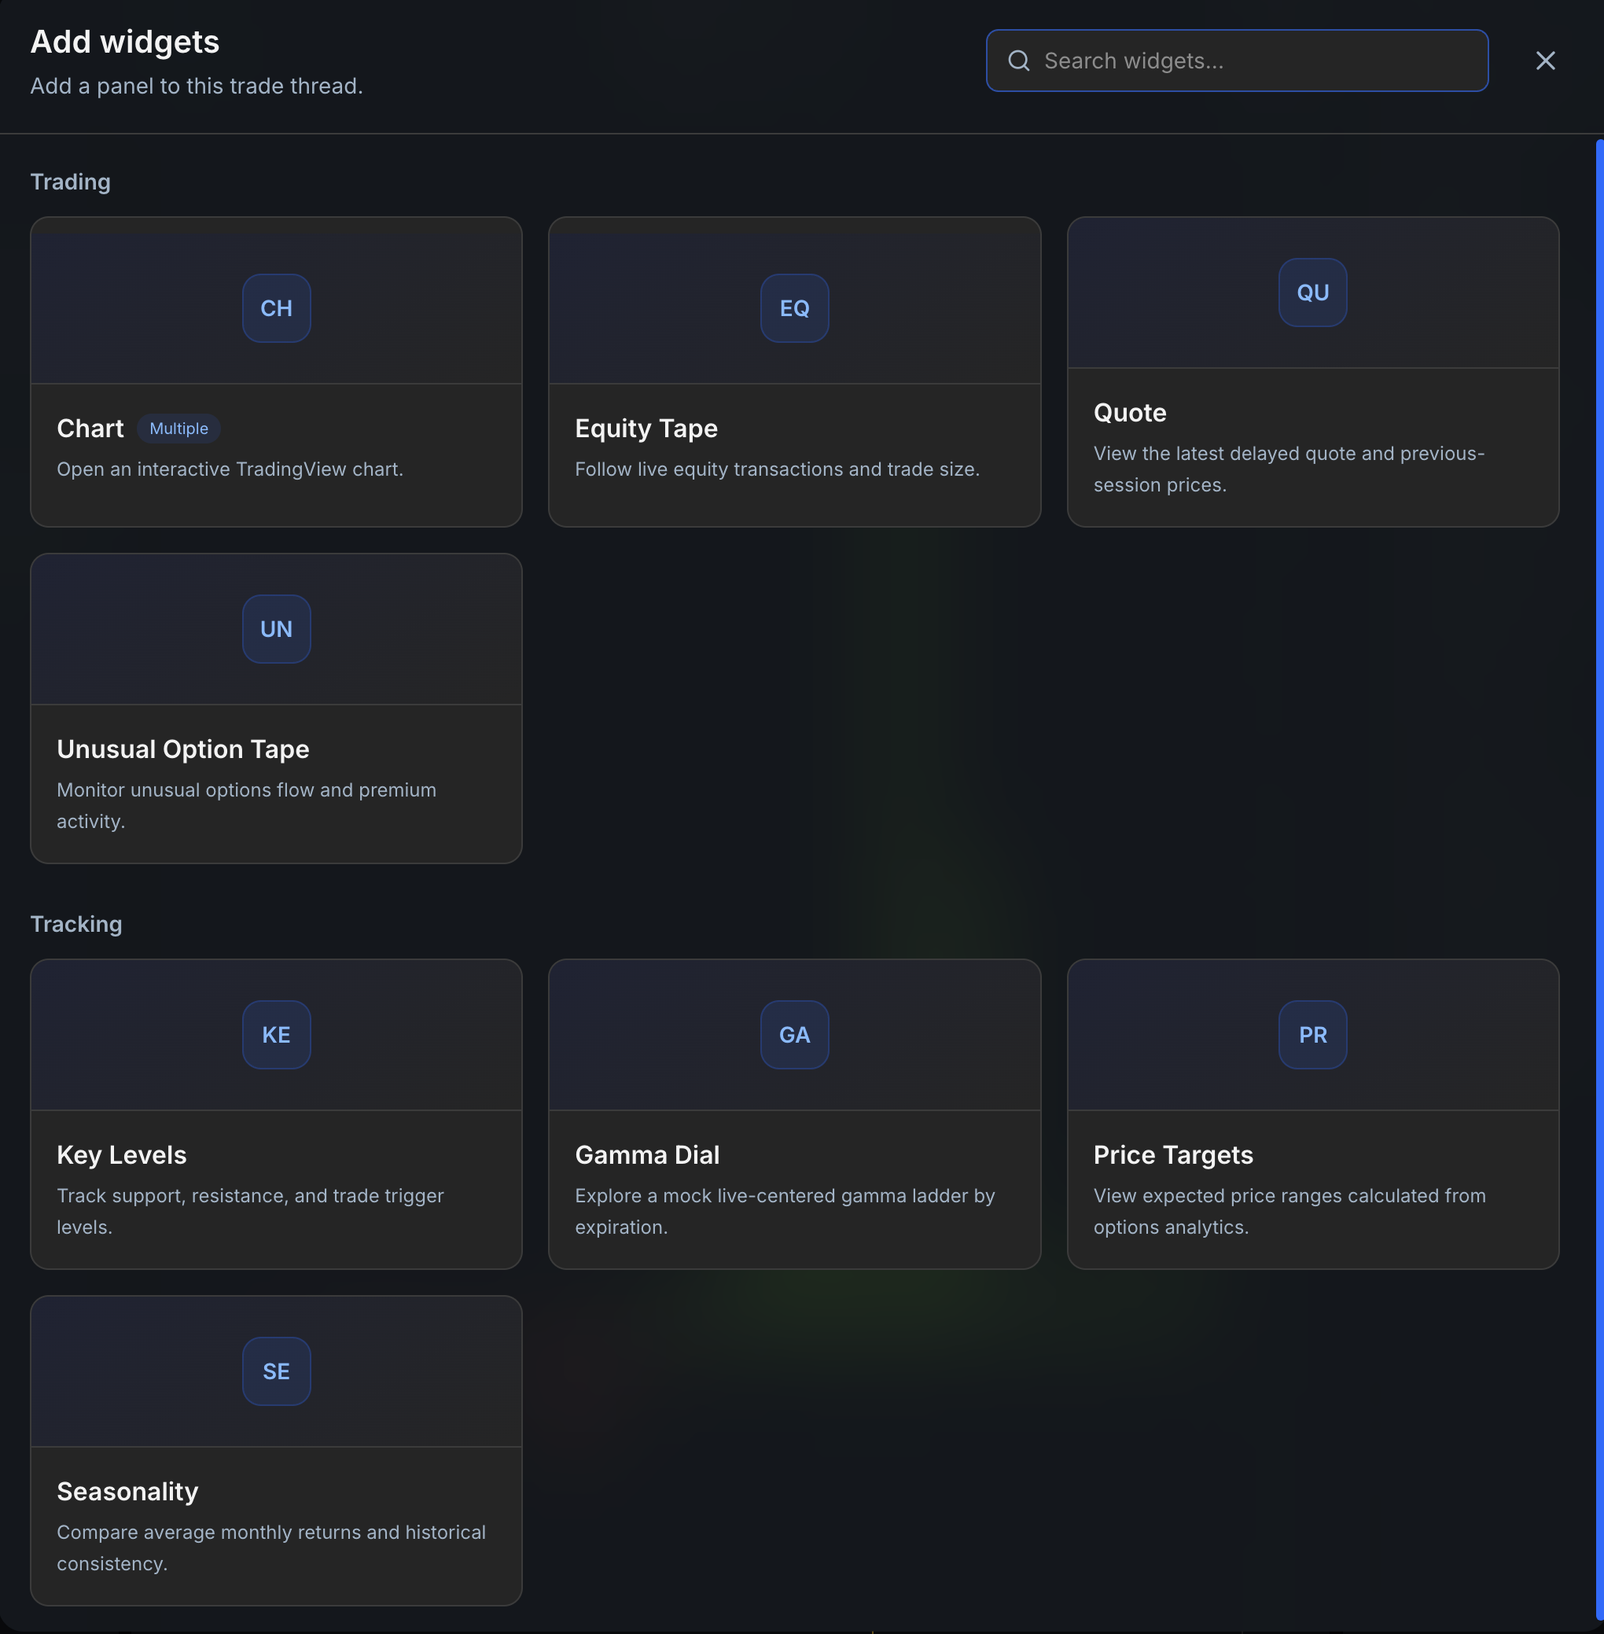Screen dimensions: 1604x1634
Task: Click the UN Unusual Option Tape icon
Action: pyautogui.click(x=276, y=628)
